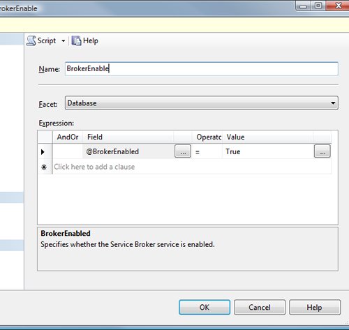Open the ellipsis button next to True value
This screenshot has width=349, height=330.
(322, 151)
